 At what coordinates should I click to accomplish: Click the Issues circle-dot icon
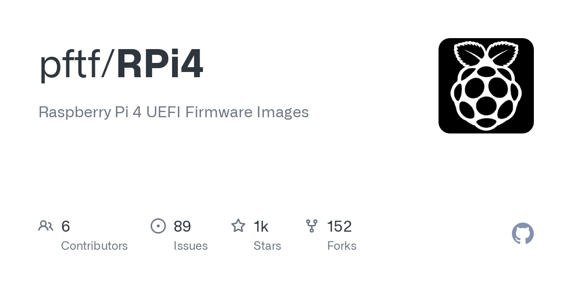(x=158, y=226)
